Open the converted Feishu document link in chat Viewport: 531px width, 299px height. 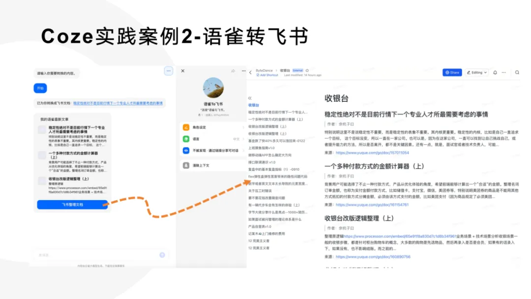coord(118,103)
